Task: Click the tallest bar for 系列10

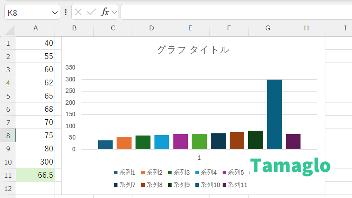Action: (275, 114)
